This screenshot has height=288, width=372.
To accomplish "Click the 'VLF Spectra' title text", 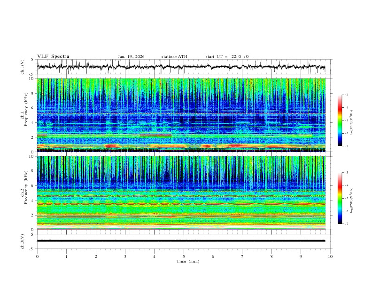I will (x=53, y=56).
